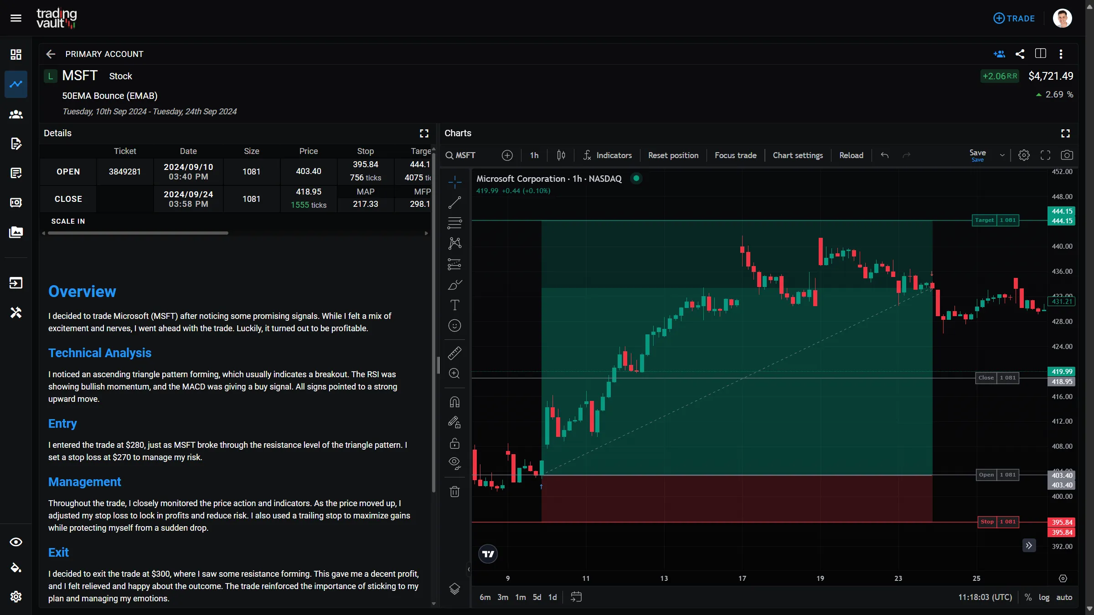Expand the Charts panel to fullscreen
The height and width of the screenshot is (615, 1094).
point(1065,133)
